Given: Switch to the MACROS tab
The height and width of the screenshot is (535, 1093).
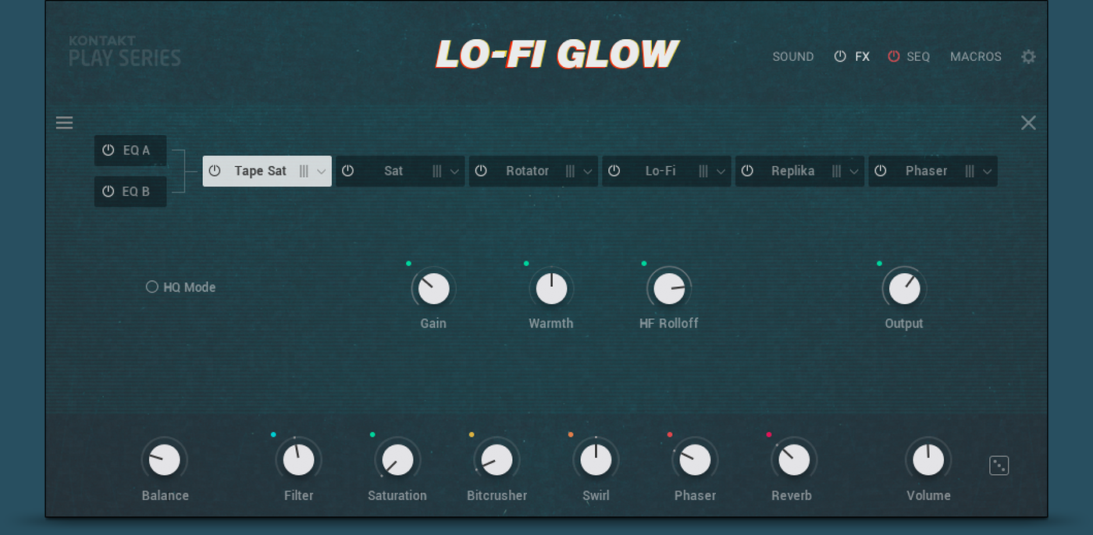Looking at the screenshot, I should (x=976, y=57).
